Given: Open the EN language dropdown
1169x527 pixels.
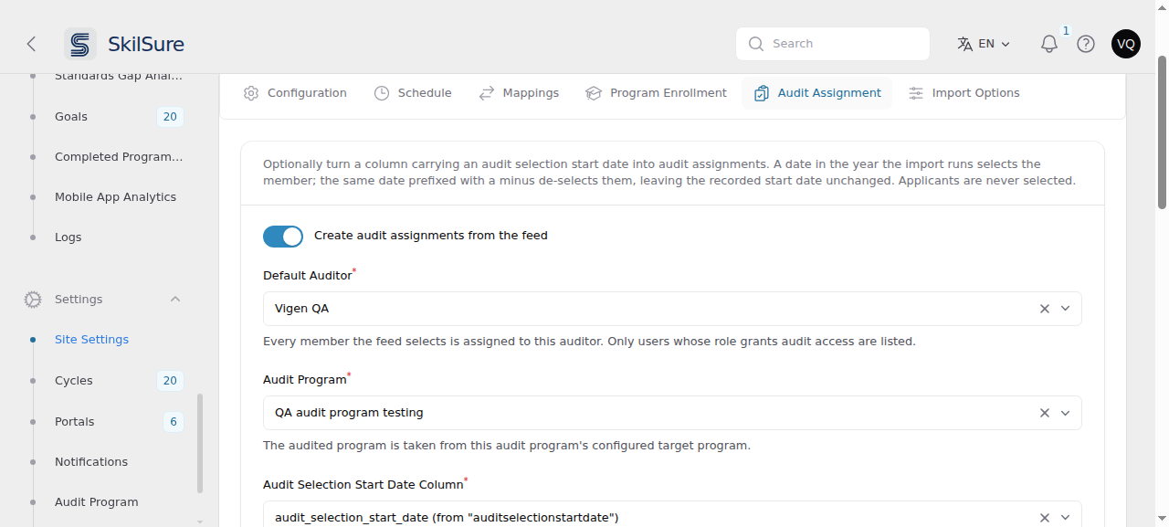Looking at the screenshot, I should 985,44.
